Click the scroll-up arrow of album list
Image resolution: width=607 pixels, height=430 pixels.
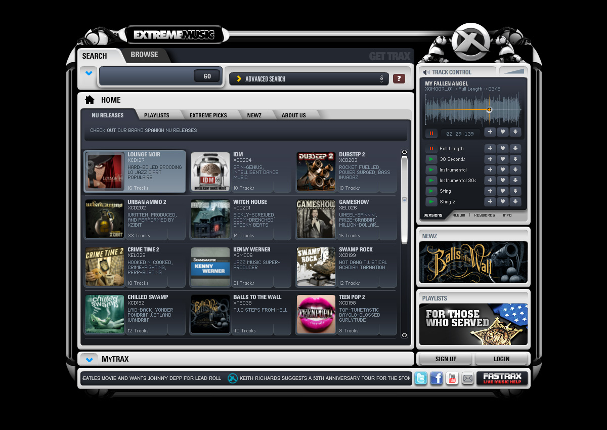click(x=404, y=152)
